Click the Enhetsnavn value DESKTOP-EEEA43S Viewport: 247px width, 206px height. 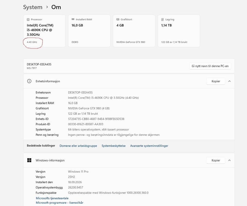(80, 92)
